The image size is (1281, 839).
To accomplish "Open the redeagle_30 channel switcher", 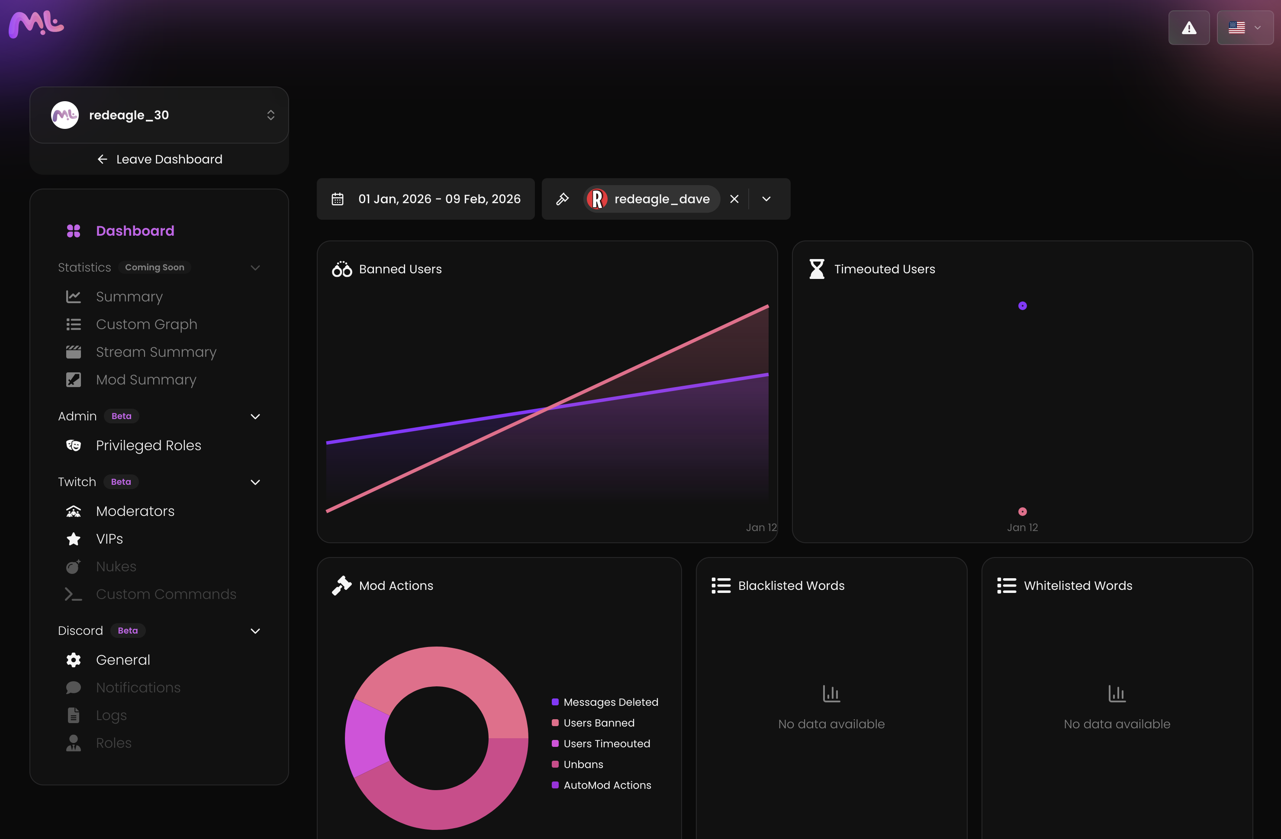I will (x=159, y=115).
